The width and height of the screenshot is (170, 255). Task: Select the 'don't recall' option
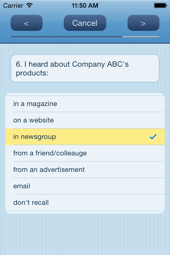[x=85, y=203]
